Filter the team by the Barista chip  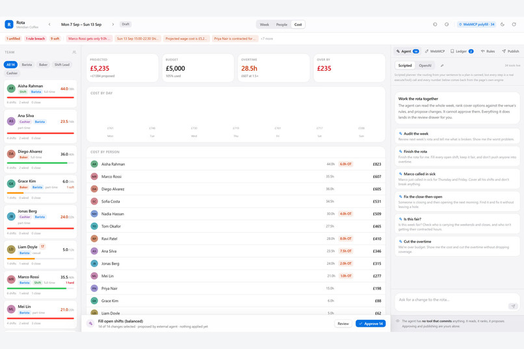pyautogui.click(x=27, y=64)
